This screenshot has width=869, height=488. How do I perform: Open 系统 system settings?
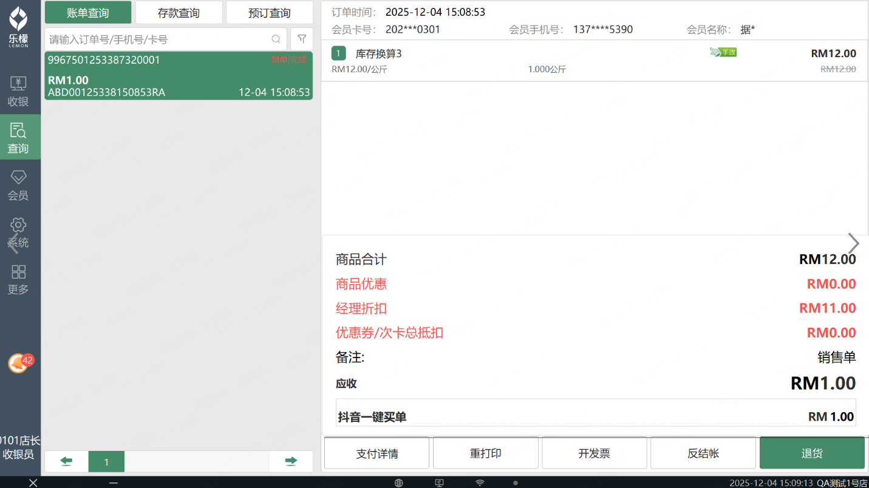18,232
